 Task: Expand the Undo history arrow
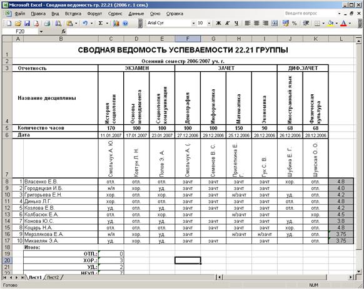(91, 23)
